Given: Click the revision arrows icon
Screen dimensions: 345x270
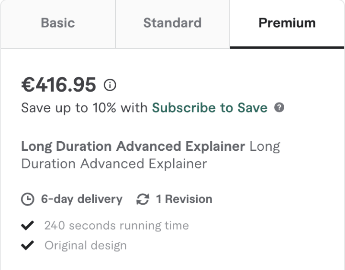Looking at the screenshot, I should [143, 199].
